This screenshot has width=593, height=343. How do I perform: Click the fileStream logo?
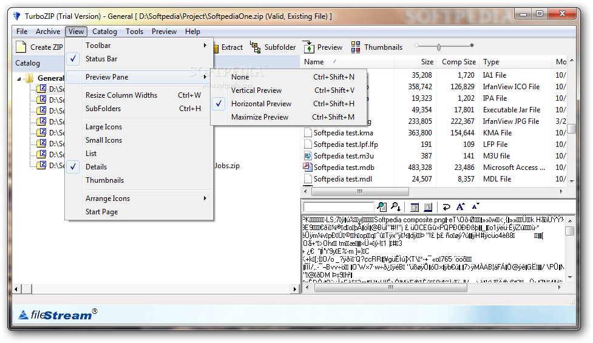58,314
